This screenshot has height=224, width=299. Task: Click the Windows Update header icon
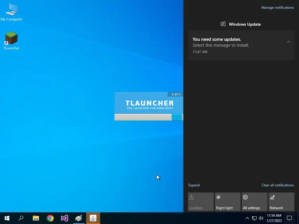click(x=223, y=24)
